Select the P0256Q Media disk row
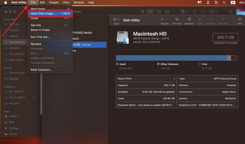245x144 pixels. click(82, 33)
